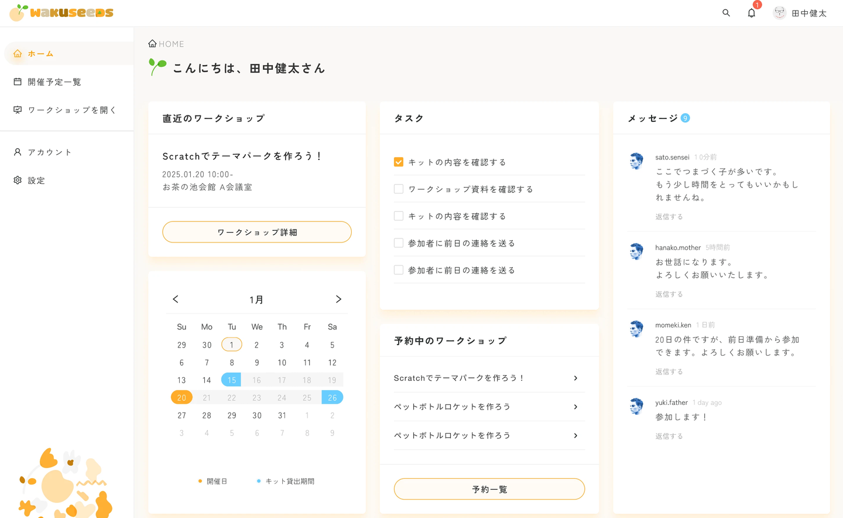Screen dimensions: 843x518
Task: Select the orange highlighted date 20
Action: click(x=181, y=398)
